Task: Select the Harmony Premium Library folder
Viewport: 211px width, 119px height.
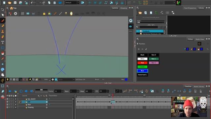Action: click(150, 34)
